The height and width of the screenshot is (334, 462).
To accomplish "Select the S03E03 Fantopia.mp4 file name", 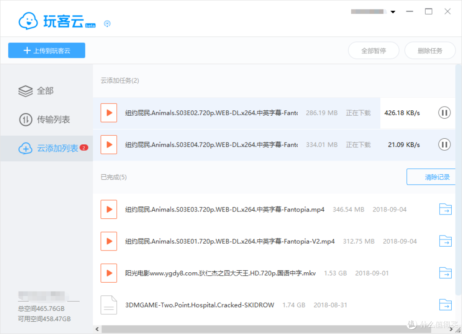I will click(x=225, y=209).
